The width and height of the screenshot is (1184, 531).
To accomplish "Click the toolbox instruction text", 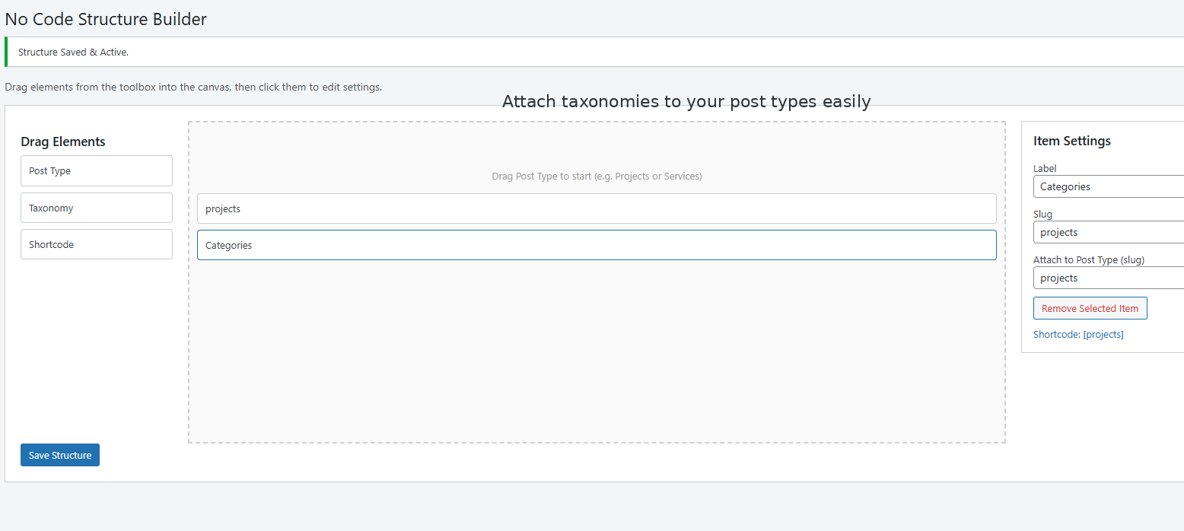I will (x=193, y=87).
